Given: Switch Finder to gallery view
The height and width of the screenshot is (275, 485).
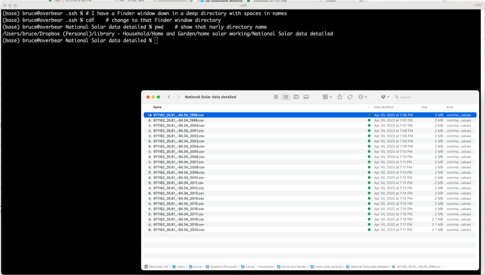Looking at the screenshot, I should [x=306, y=97].
